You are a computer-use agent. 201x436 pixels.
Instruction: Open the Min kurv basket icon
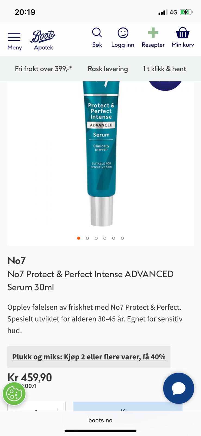pos(183,33)
